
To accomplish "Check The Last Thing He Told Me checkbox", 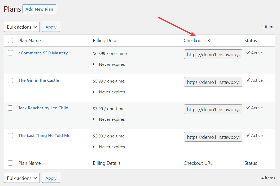I will (10, 136).
